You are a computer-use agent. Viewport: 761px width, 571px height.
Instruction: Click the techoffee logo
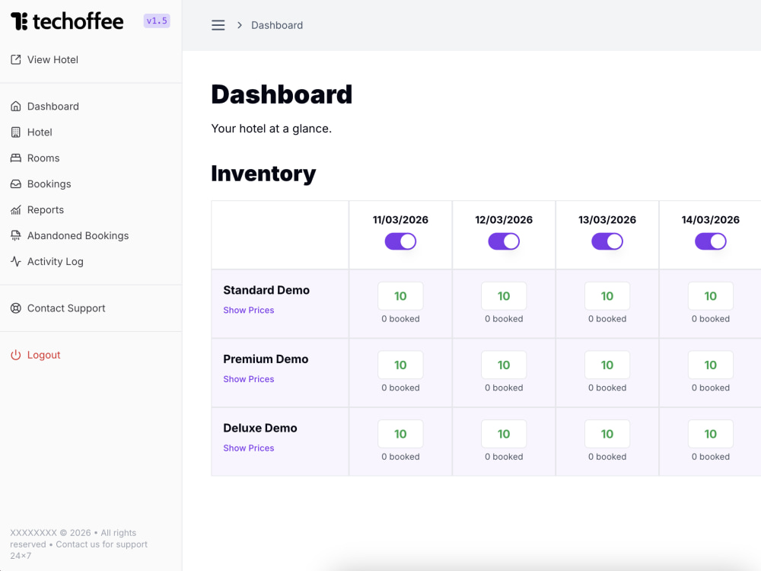67,21
